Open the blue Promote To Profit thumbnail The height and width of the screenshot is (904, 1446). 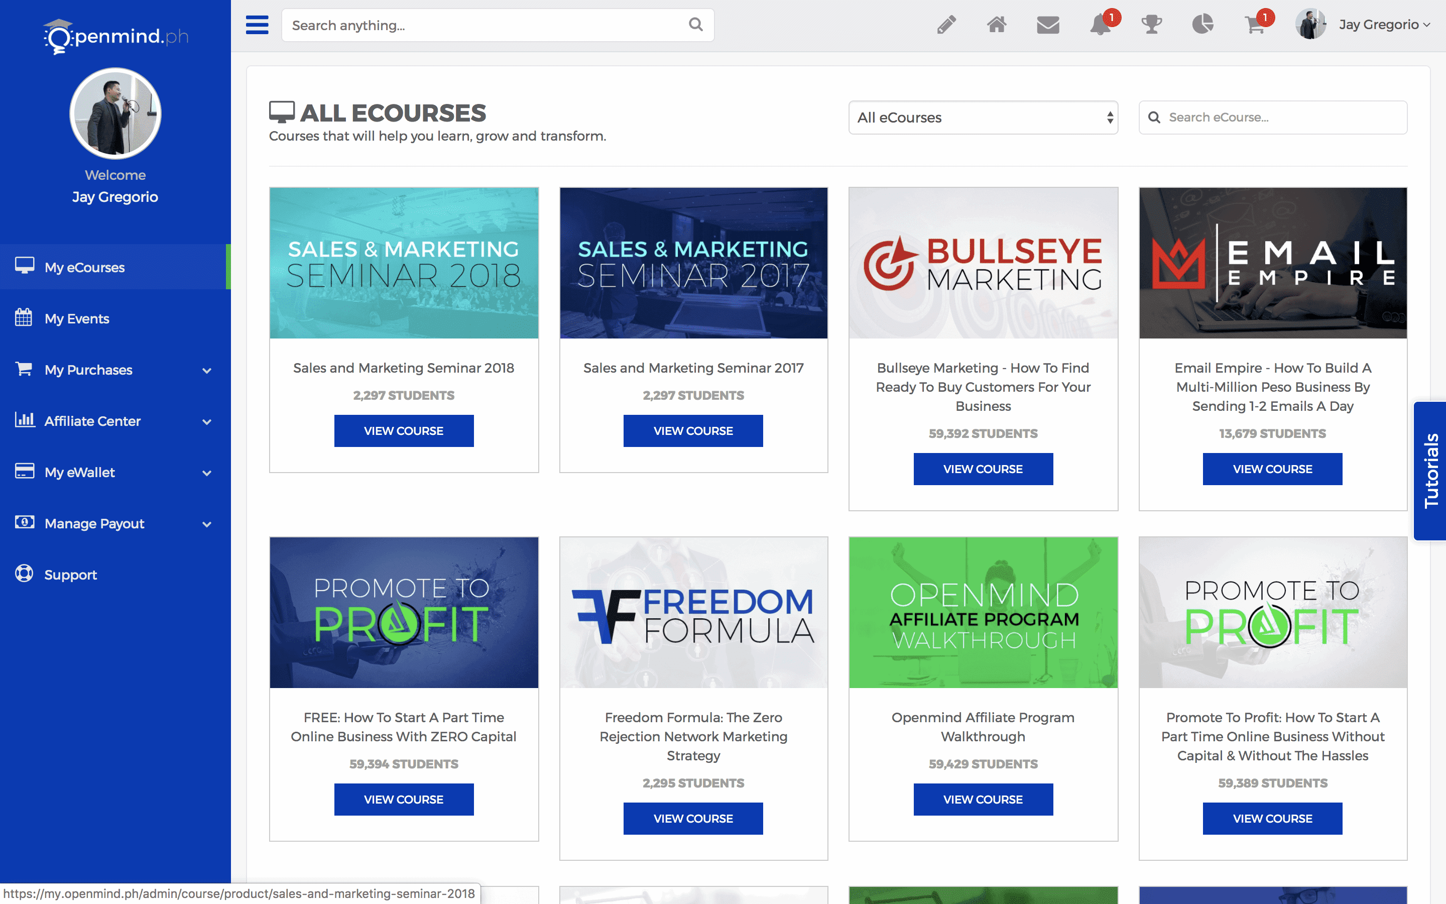tap(404, 612)
